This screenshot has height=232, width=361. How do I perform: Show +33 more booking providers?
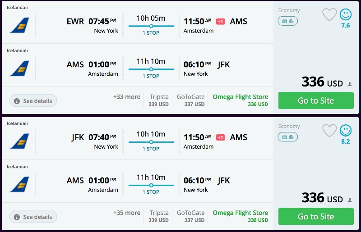[127, 97]
